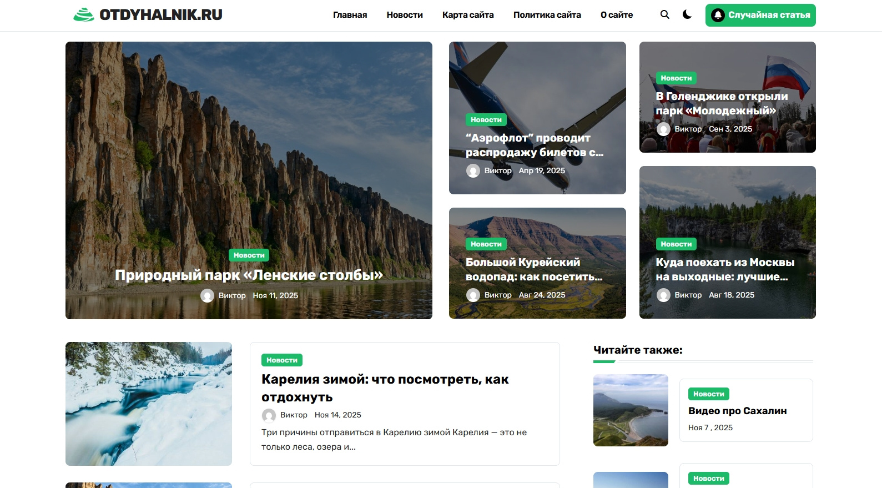Open the Главная menu item
This screenshot has width=882, height=488.
350,15
